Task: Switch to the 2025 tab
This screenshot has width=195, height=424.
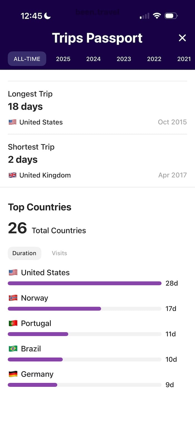Action: pyautogui.click(x=63, y=59)
